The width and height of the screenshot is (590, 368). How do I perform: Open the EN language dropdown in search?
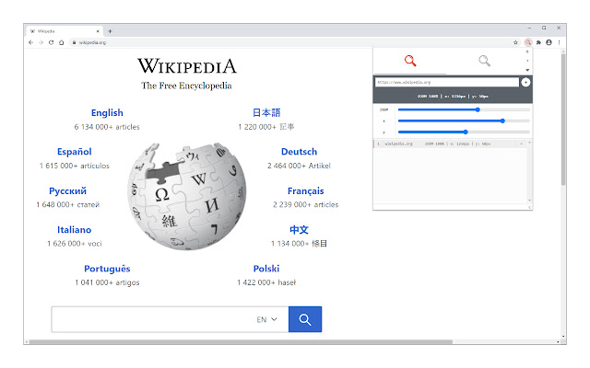pyautogui.click(x=266, y=319)
